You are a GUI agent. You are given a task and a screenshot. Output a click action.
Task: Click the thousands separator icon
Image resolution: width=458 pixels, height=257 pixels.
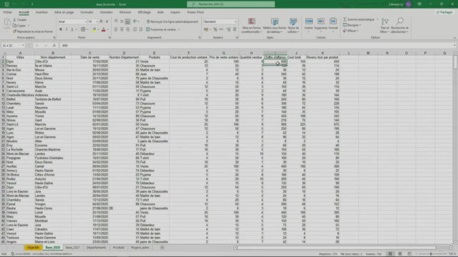[x=221, y=29]
